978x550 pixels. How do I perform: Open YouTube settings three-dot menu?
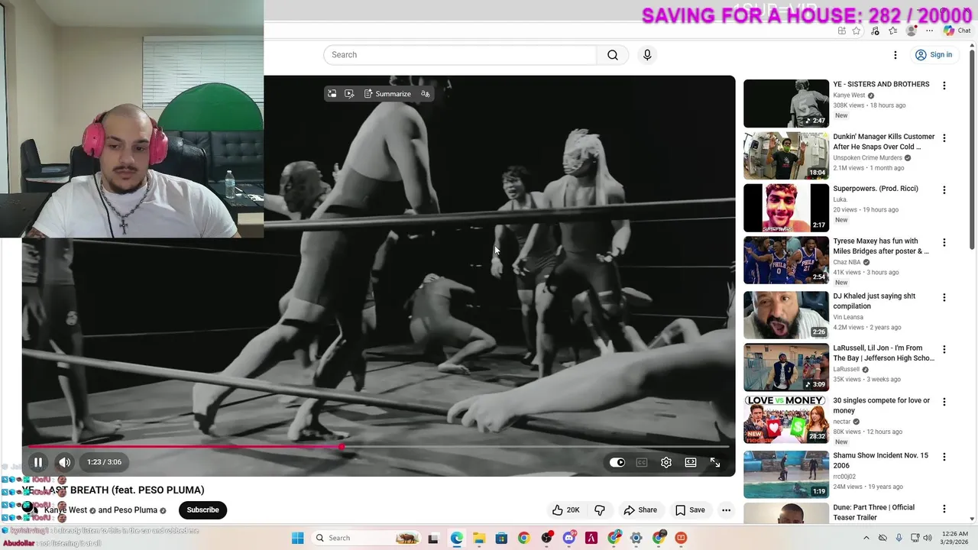tap(895, 55)
